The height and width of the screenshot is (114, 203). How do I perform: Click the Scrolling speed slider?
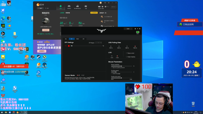pos(122,72)
